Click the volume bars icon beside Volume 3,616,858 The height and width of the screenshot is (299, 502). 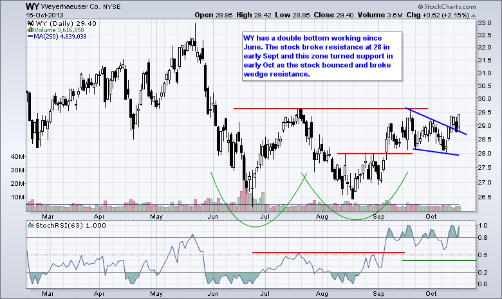pyautogui.click(x=30, y=30)
